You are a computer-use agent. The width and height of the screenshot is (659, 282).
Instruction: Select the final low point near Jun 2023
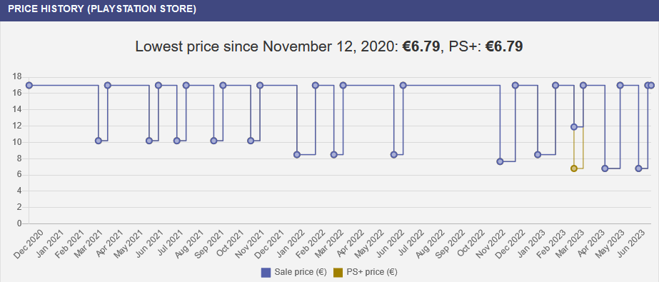click(638, 168)
